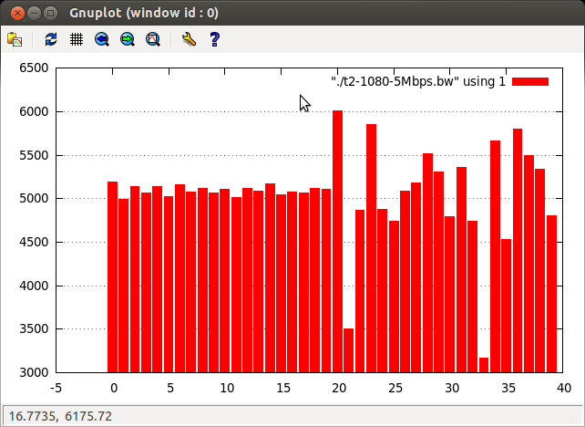Click the legend text t2-1080-5Mbps.bw
The width and height of the screenshot is (585, 427).
coord(417,82)
